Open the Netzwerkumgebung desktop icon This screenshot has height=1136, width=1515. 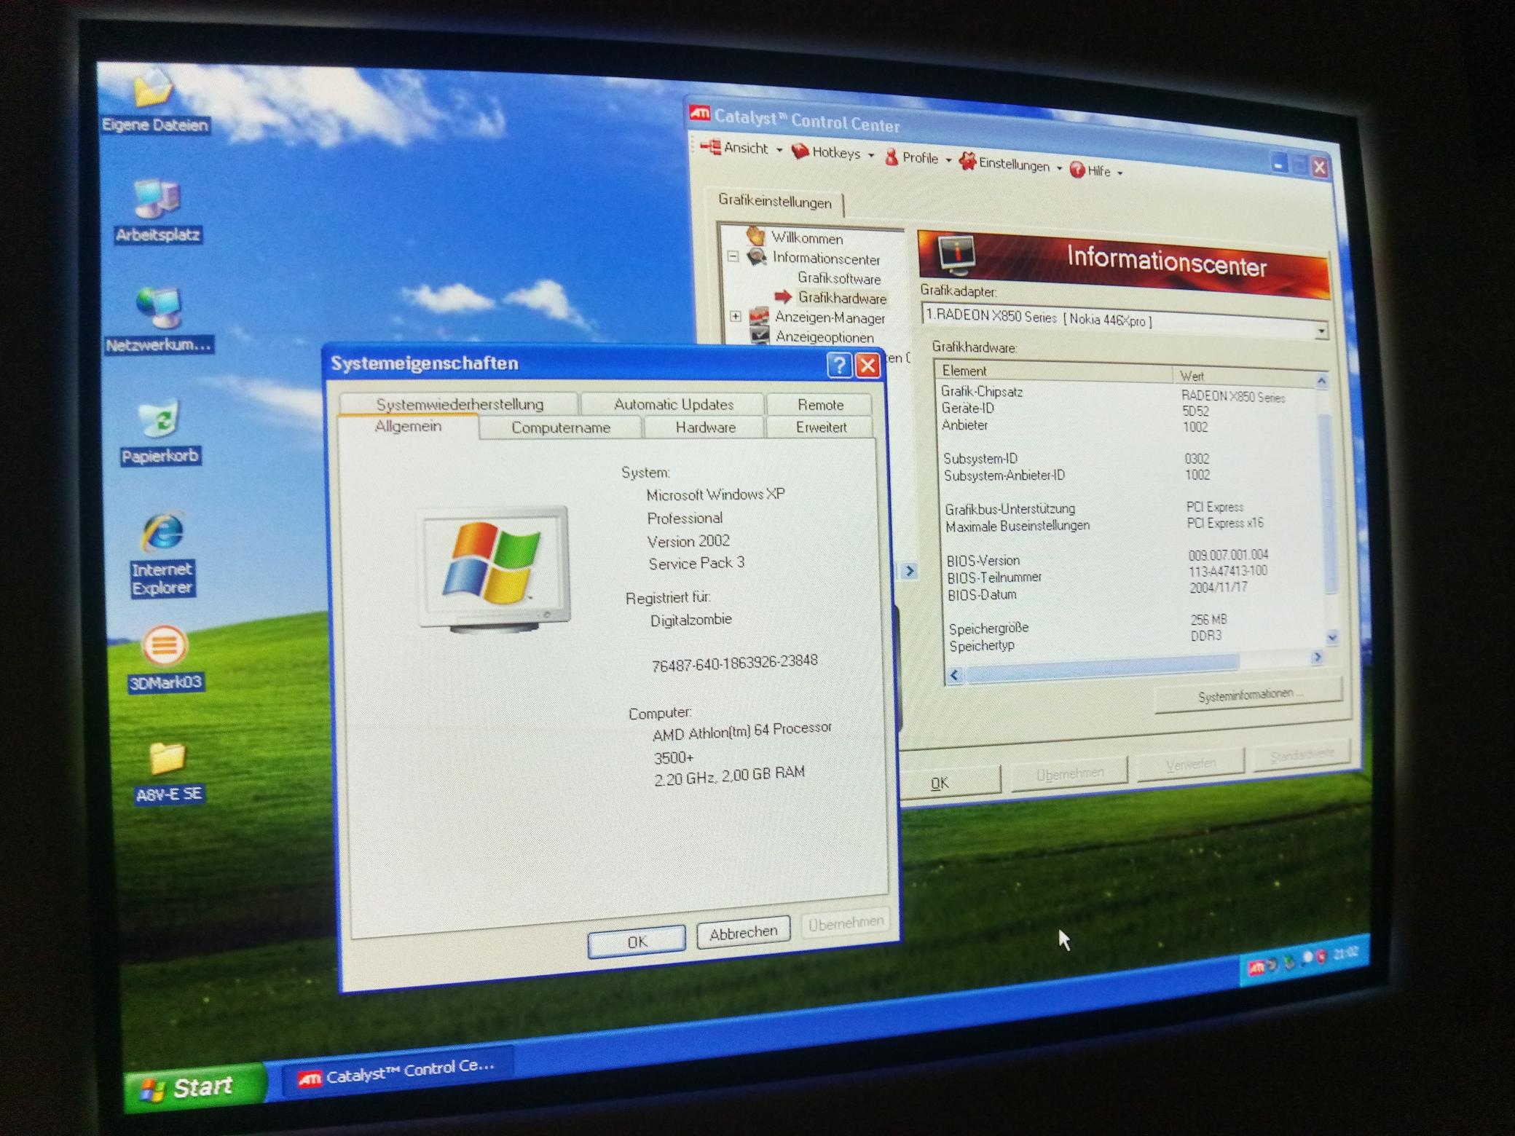[x=158, y=309]
